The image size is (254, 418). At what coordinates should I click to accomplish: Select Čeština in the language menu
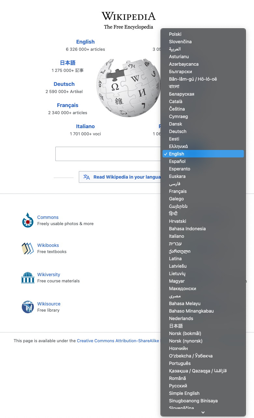tap(203, 109)
